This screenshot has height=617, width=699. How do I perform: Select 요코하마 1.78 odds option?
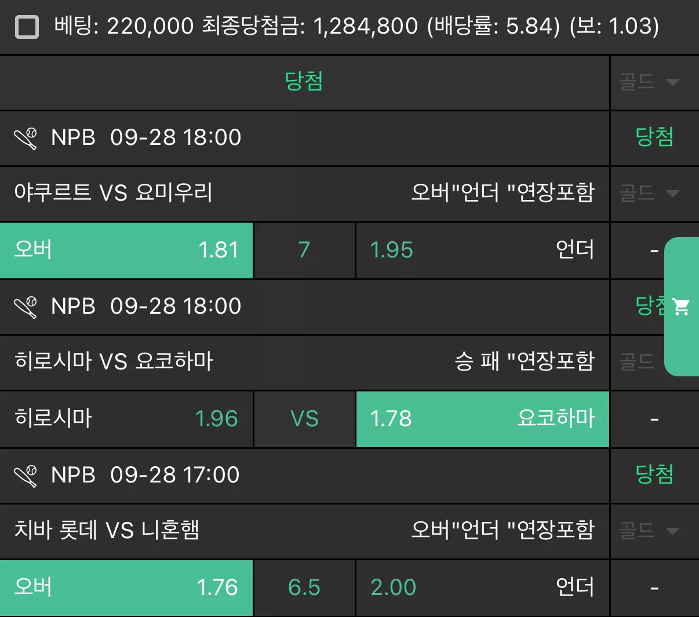[x=482, y=419]
